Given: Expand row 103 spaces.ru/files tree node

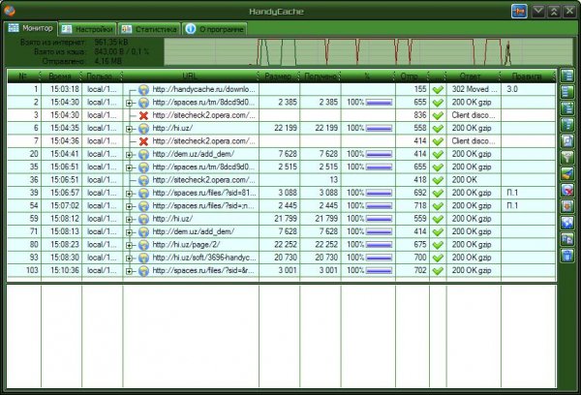Looking at the screenshot, I should click(x=129, y=271).
